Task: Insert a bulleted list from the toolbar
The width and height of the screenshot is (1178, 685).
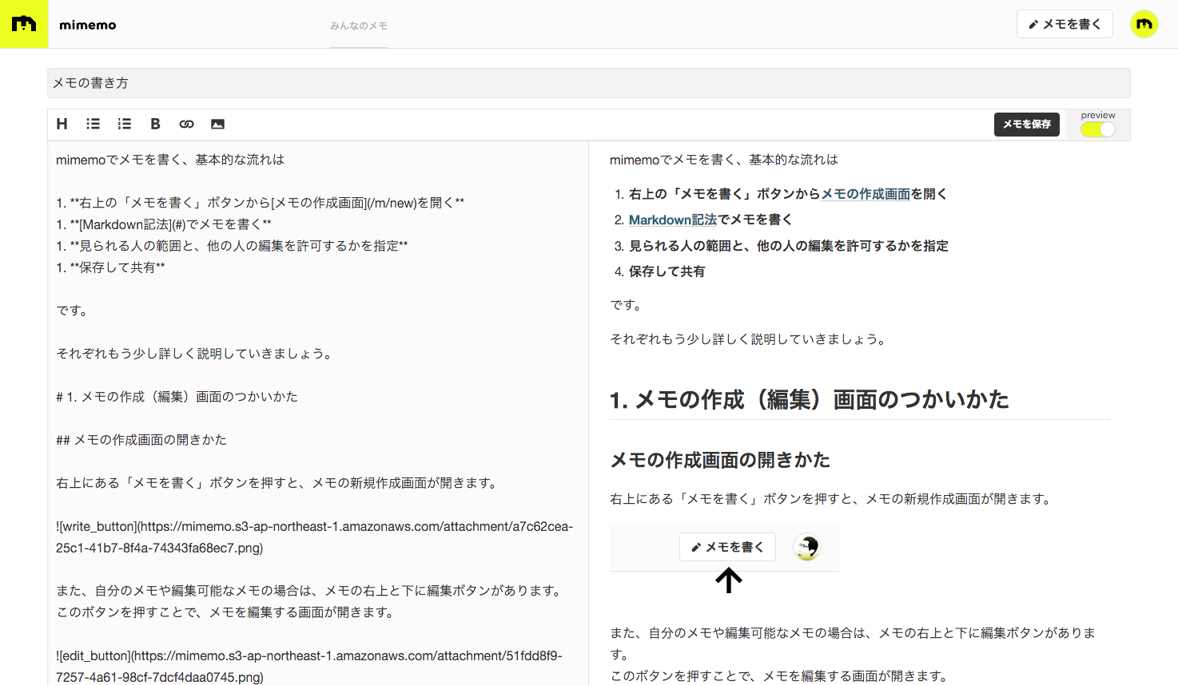Action: pyautogui.click(x=93, y=124)
